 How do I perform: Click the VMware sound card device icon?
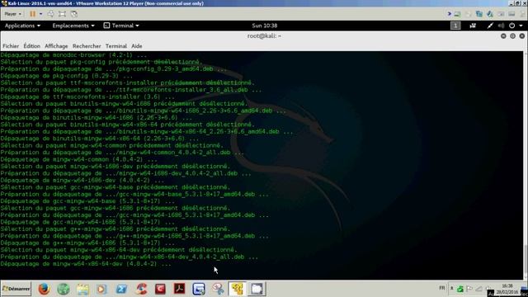490,14
